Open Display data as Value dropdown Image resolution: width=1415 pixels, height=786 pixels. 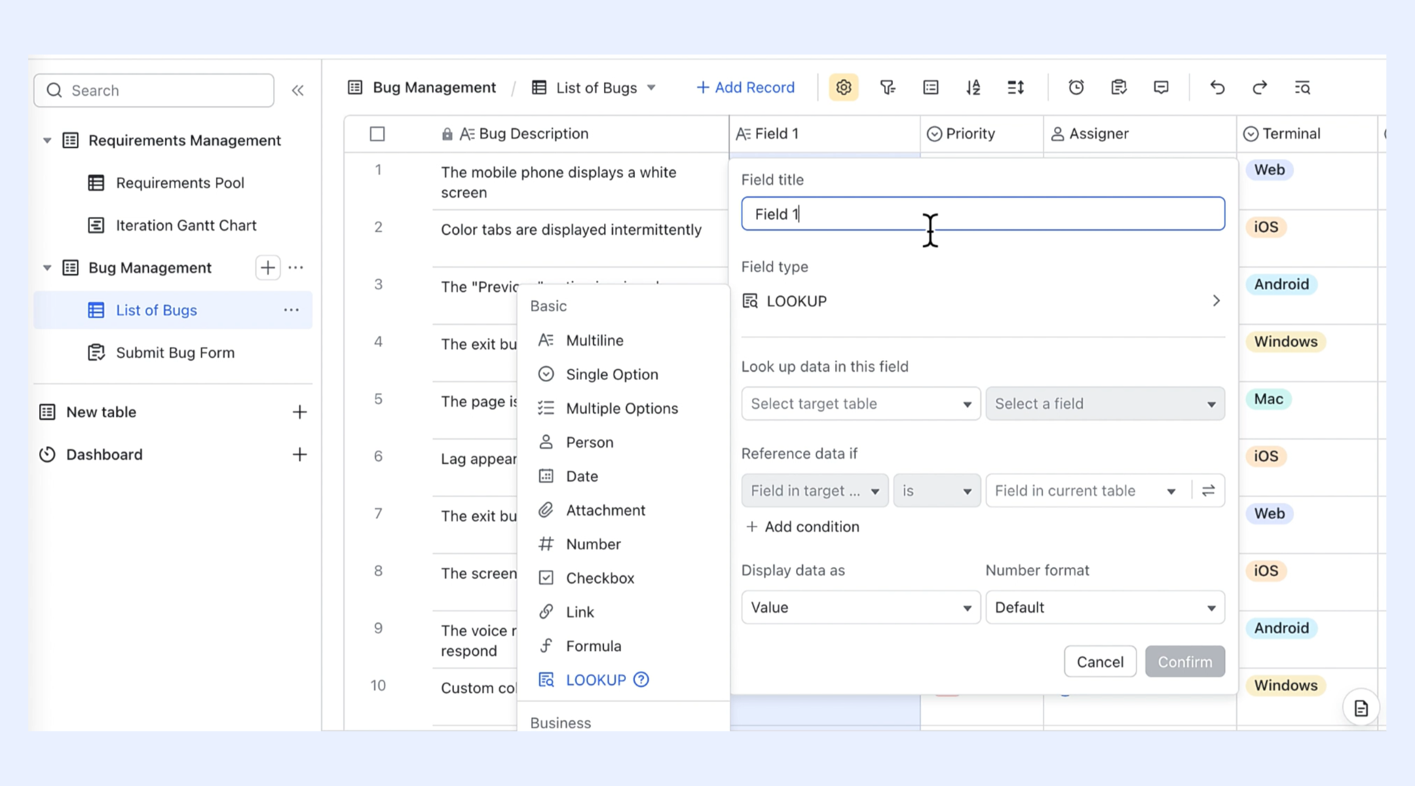point(861,607)
